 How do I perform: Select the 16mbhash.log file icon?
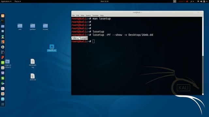tap(33, 63)
